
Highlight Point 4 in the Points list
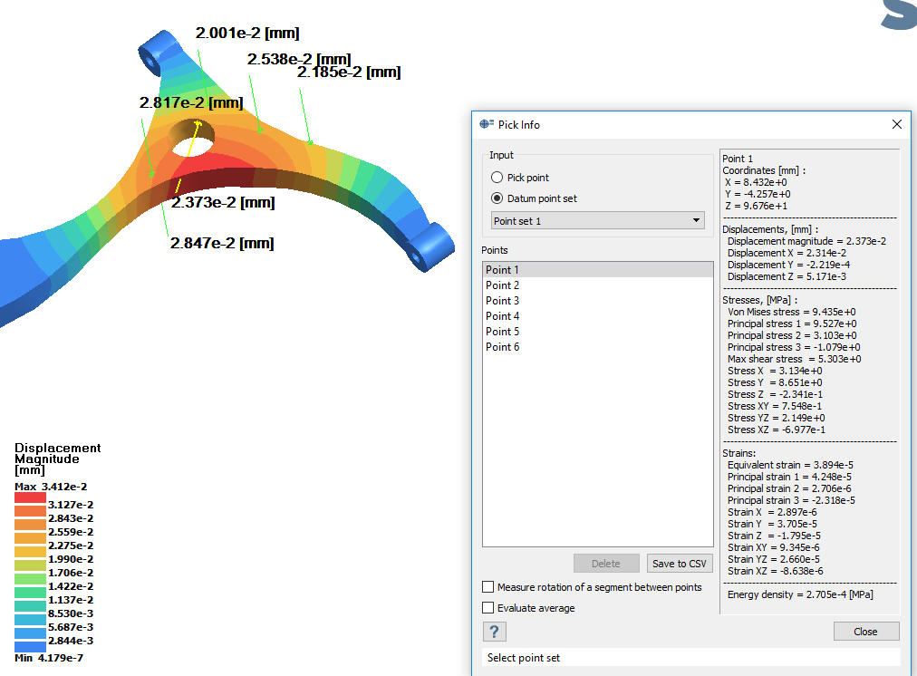[x=503, y=316]
